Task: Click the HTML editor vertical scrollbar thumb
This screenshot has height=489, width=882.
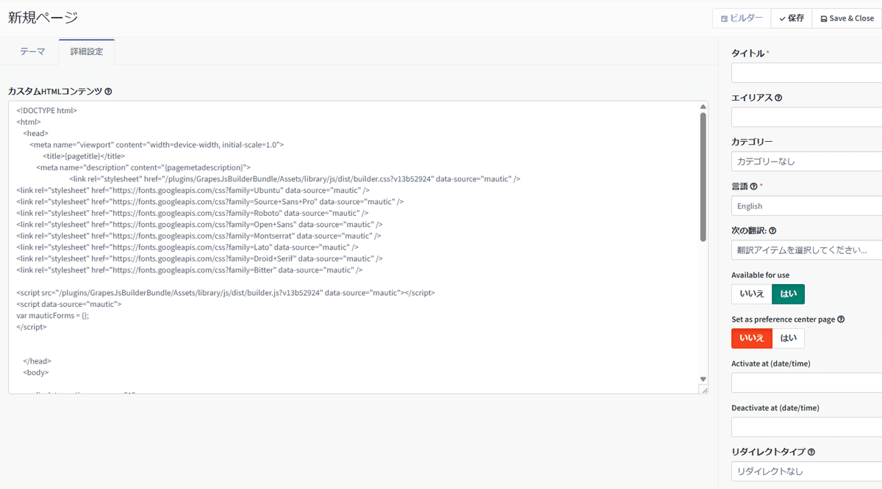Action: tap(703, 176)
